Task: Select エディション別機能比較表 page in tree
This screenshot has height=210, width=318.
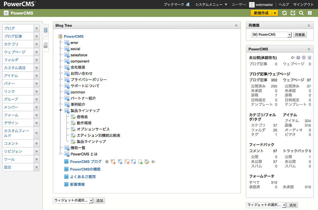Action: click(x=98, y=135)
